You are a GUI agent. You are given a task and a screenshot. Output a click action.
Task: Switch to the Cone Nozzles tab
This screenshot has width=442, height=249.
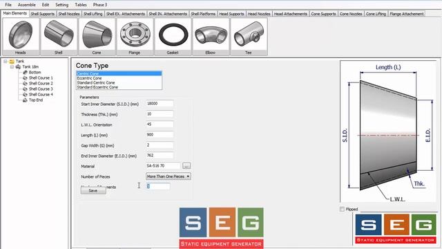[351, 14]
